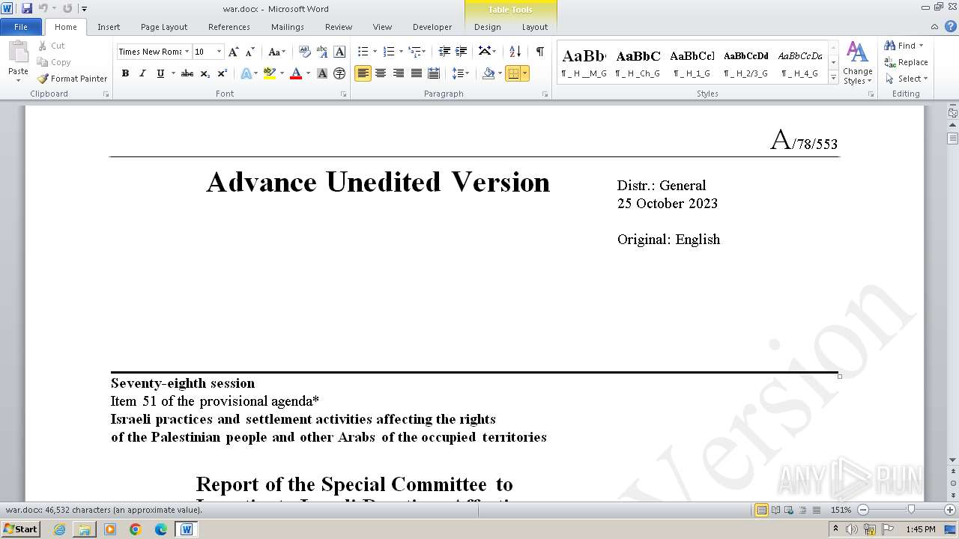
Task: Click the 151% zoom level
Action: (x=841, y=510)
